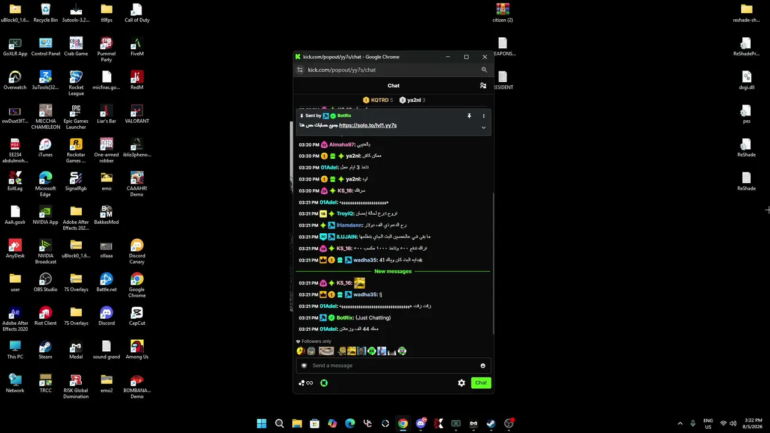Show hidden tray icons chevron

[x=680, y=423]
